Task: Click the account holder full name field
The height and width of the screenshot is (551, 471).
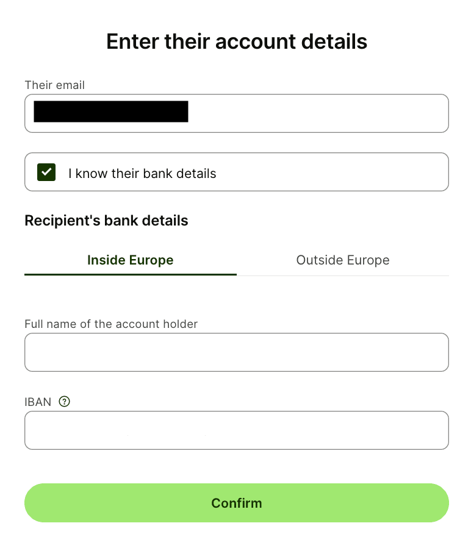Action: pos(236,352)
